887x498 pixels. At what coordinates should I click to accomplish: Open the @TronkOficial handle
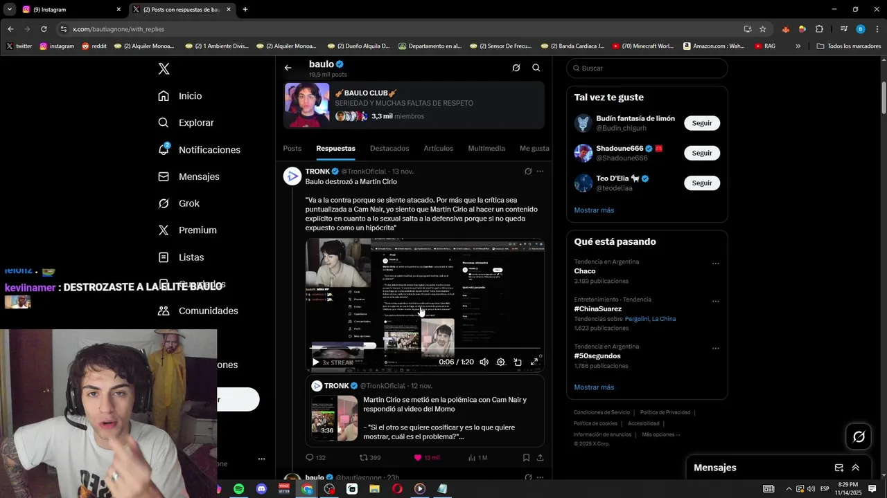(x=363, y=172)
